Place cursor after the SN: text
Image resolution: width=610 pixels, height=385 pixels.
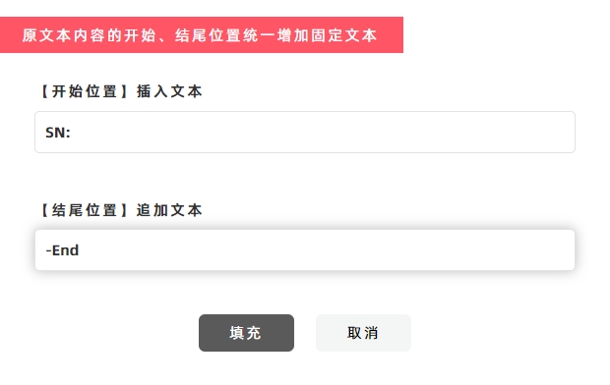click(x=72, y=133)
